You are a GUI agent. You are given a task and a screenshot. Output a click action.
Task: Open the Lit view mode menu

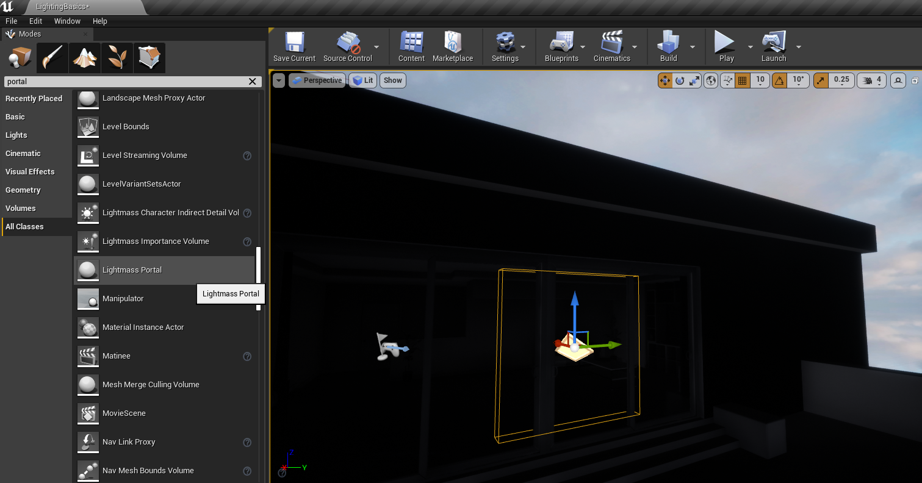(362, 80)
